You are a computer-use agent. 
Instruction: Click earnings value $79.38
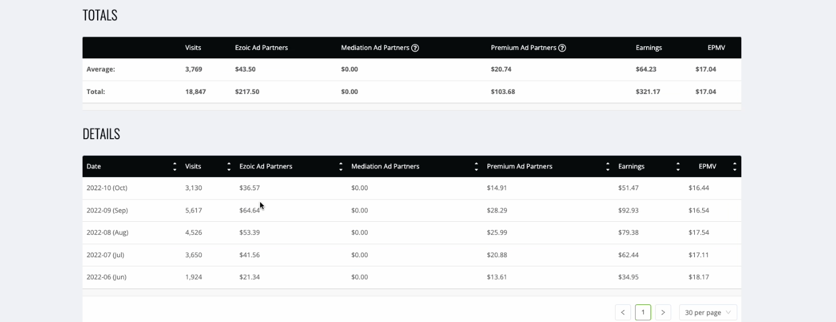click(629, 233)
